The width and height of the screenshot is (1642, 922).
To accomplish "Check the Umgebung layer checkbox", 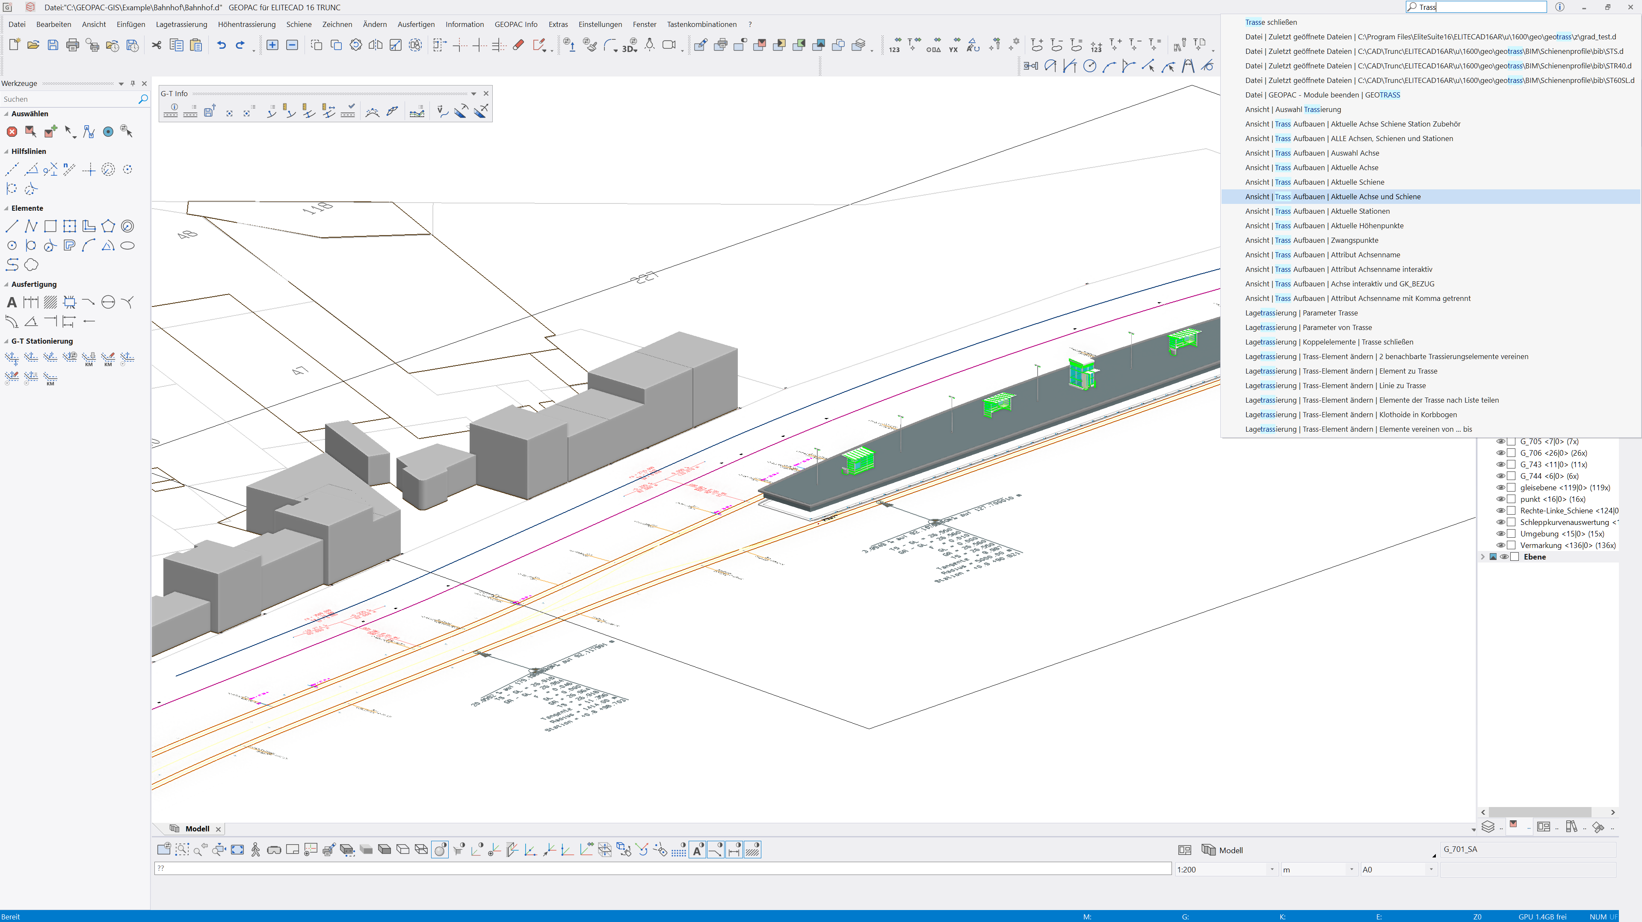I will (1511, 534).
